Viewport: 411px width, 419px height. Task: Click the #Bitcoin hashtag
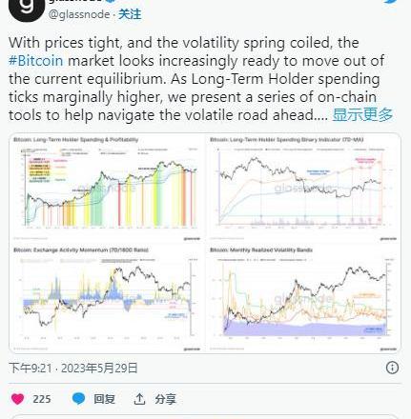coord(36,61)
